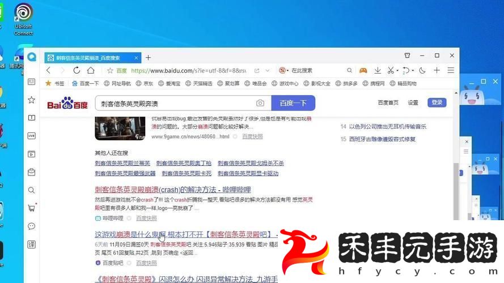The height and width of the screenshot is (283, 504).
Task: Open the sidebar video player icon
Action: point(32,154)
